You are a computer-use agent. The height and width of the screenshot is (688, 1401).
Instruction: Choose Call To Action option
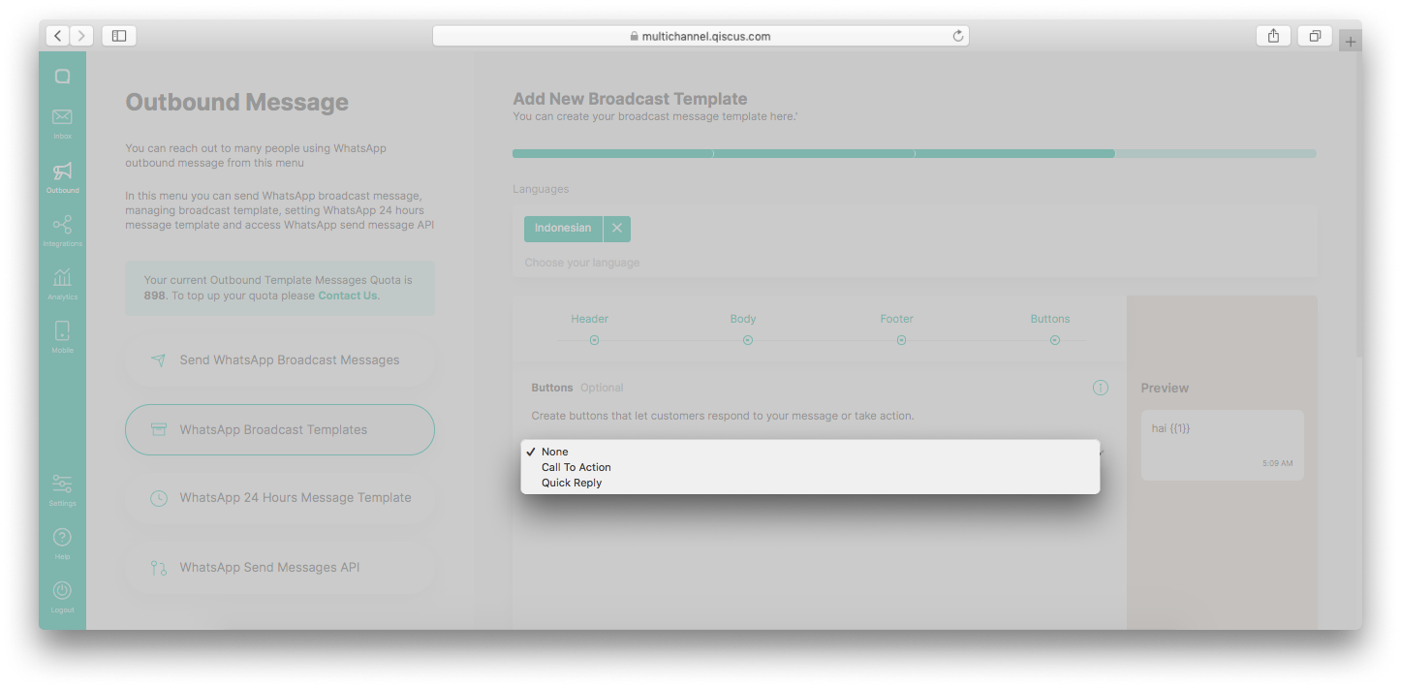pyautogui.click(x=576, y=467)
